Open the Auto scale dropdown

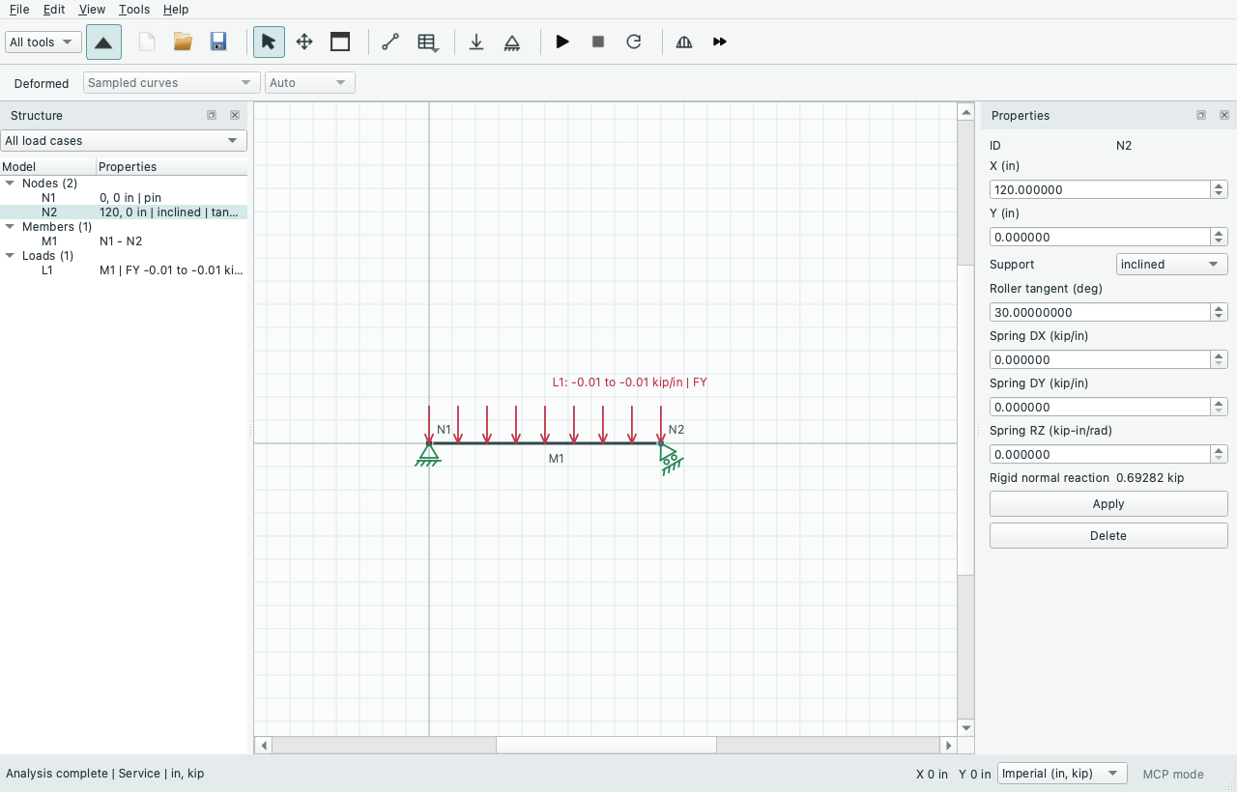click(x=310, y=83)
